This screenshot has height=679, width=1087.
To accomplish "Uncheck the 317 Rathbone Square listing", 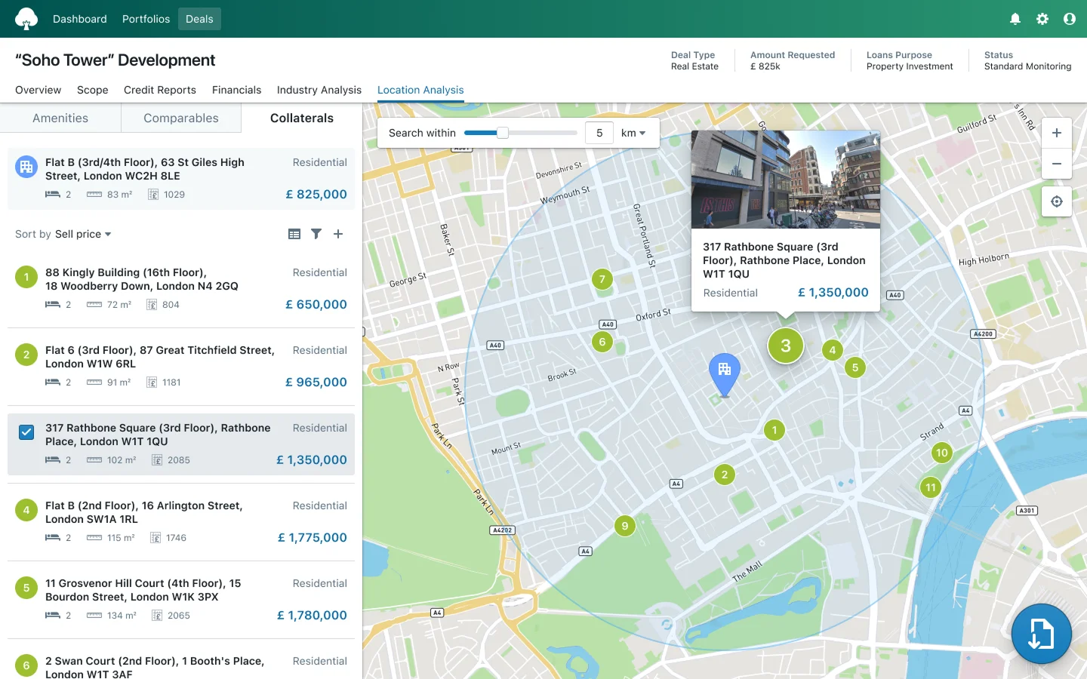I will click(26, 432).
